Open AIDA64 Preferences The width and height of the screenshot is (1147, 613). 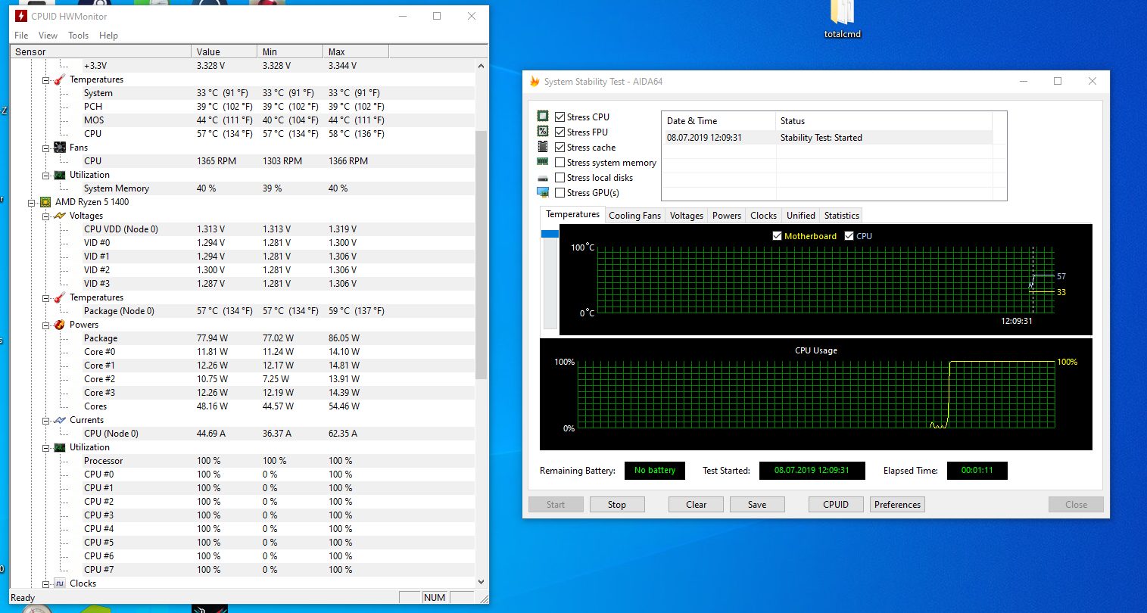tap(897, 505)
